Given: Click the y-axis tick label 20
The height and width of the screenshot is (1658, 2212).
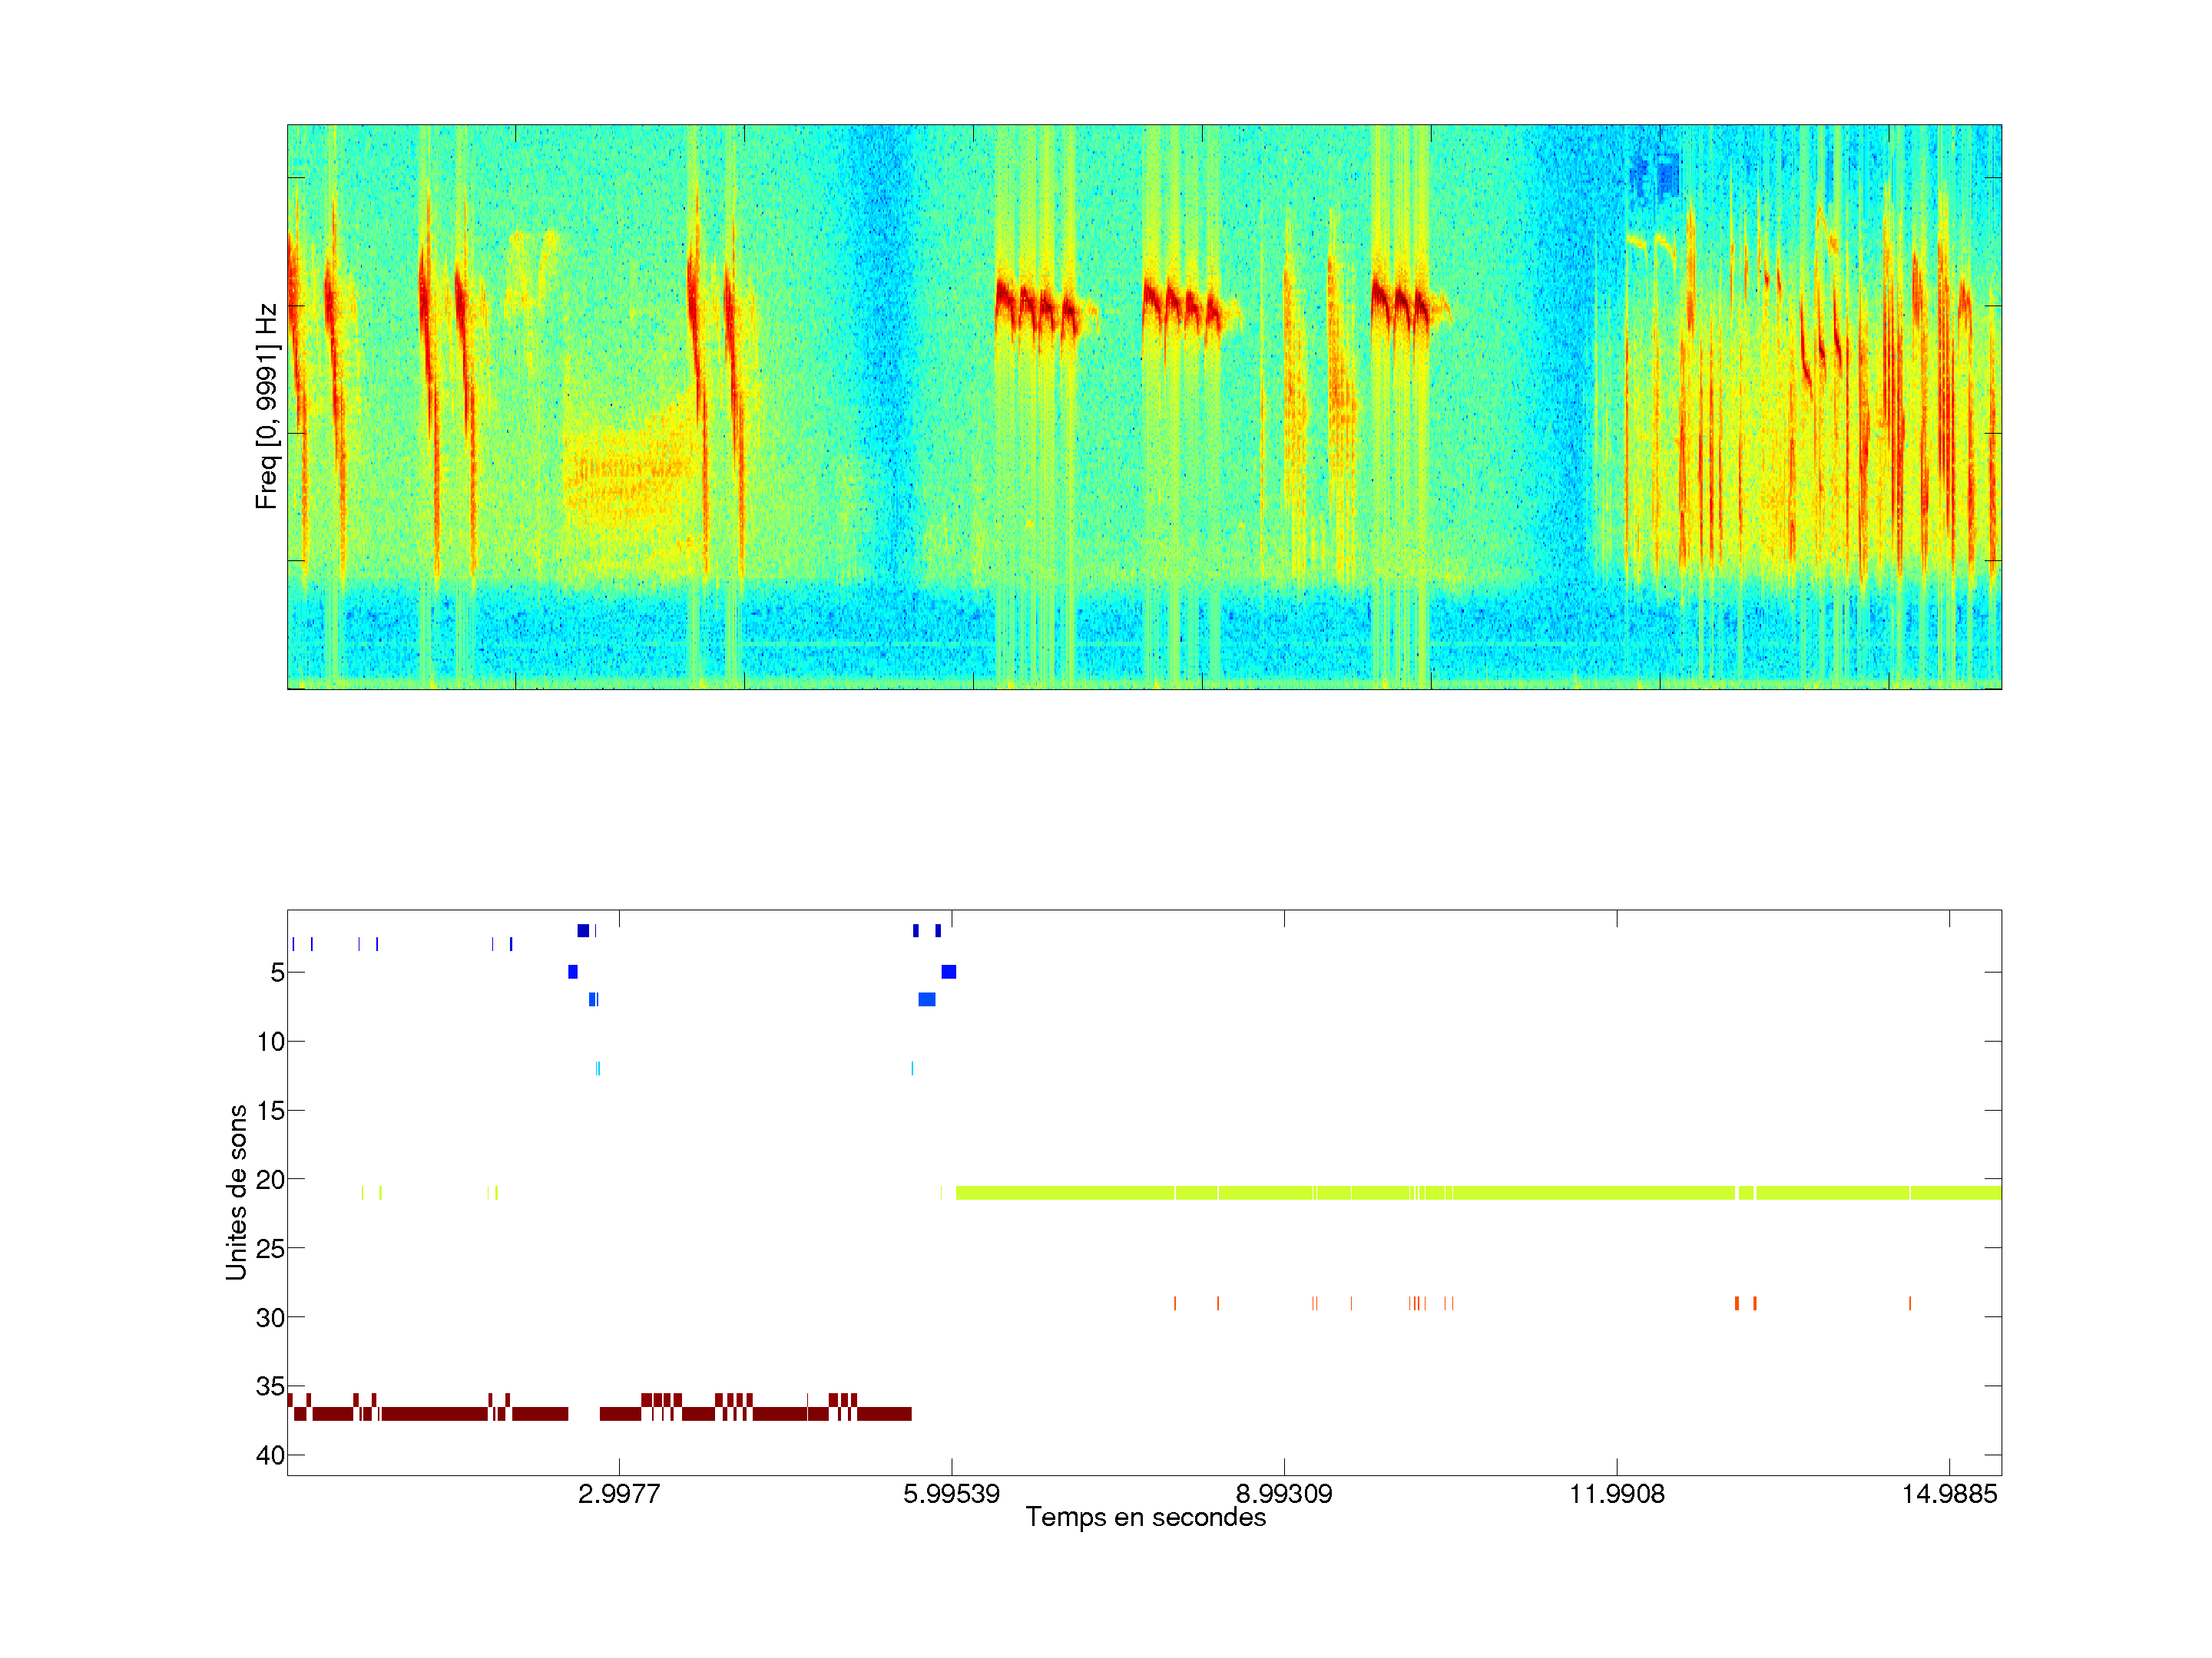Looking at the screenshot, I should pyautogui.click(x=271, y=1179).
